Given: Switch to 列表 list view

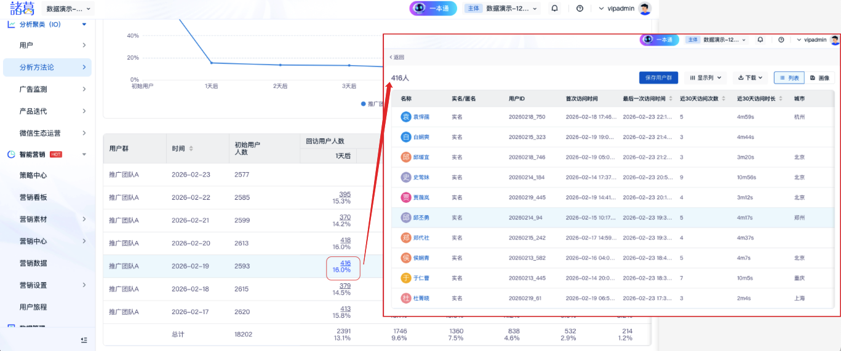Looking at the screenshot, I should [x=789, y=78].
